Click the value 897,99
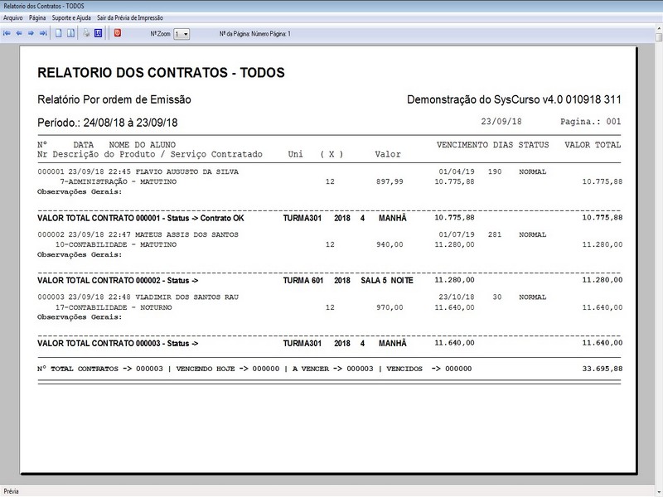Screen dimensions: 663x497 click(390, 181)
